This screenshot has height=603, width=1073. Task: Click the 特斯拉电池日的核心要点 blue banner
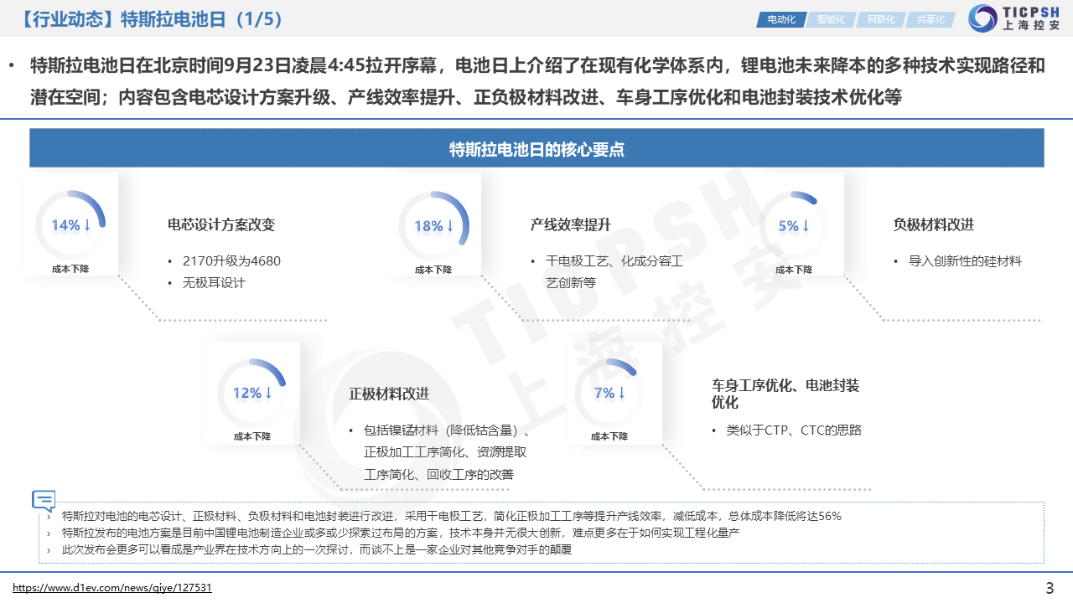[536, 149]
